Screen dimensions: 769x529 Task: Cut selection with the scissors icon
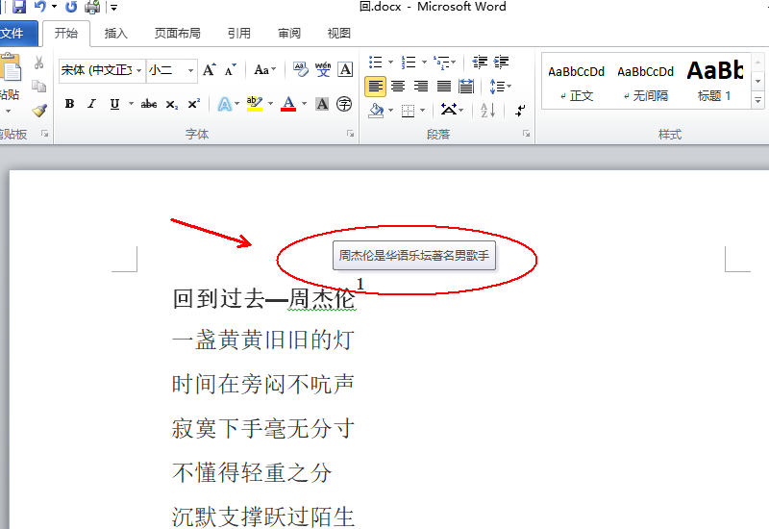point(38,63)
